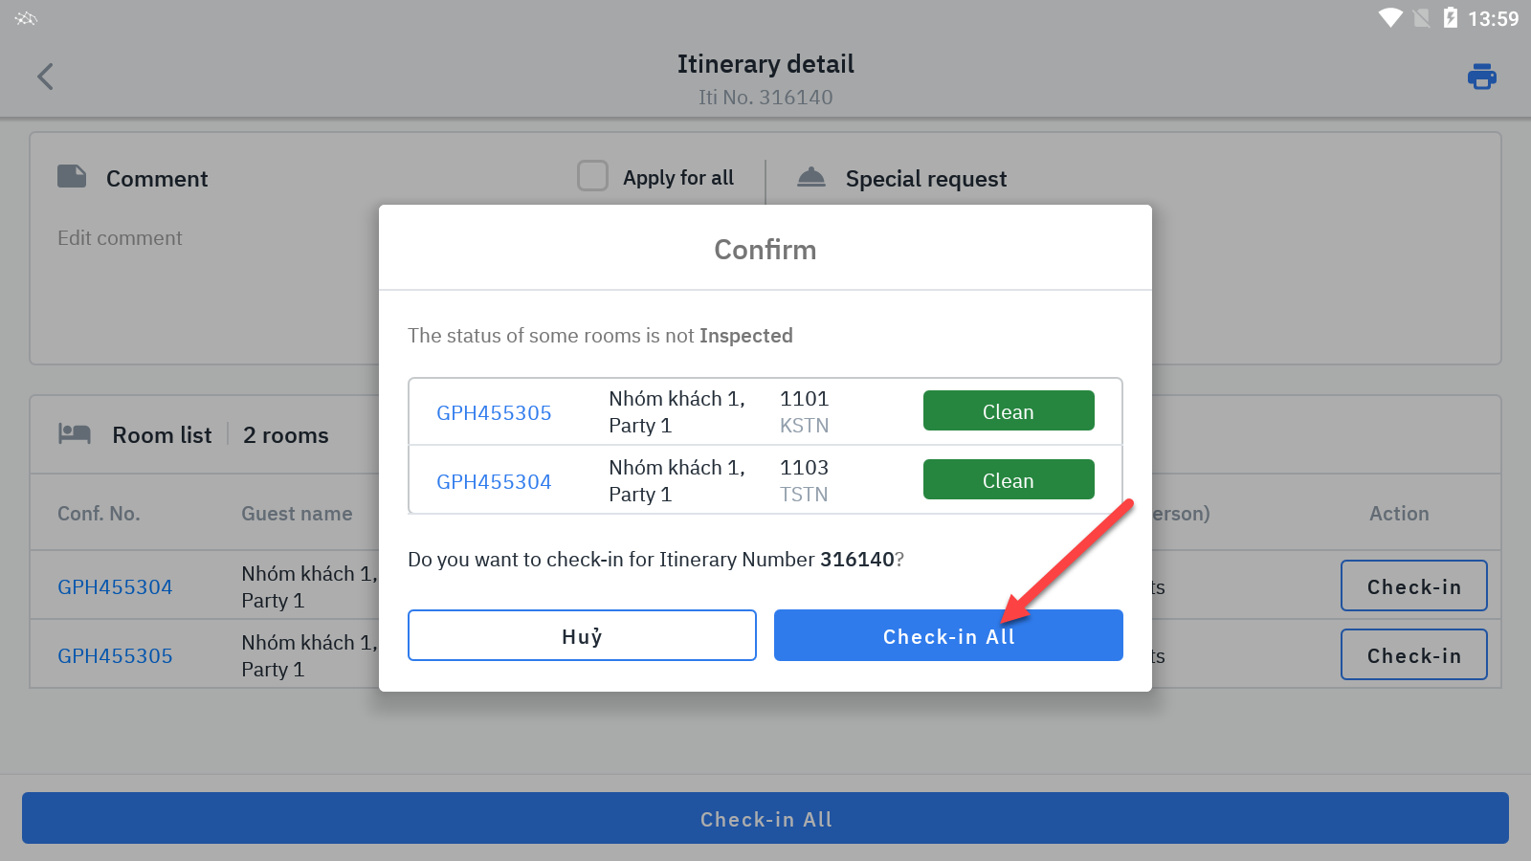
Task: Tap the Iti No. 316140 subtitle
Action: coord(765,98)
